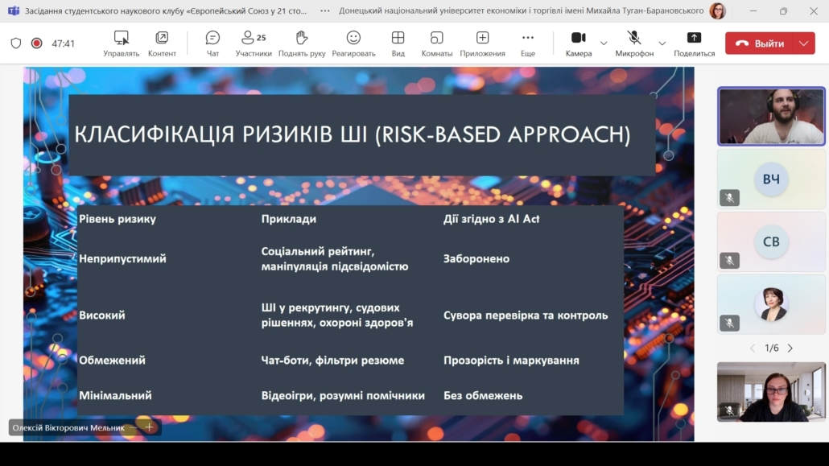Toggle the Камера on or off

point(579,43)
